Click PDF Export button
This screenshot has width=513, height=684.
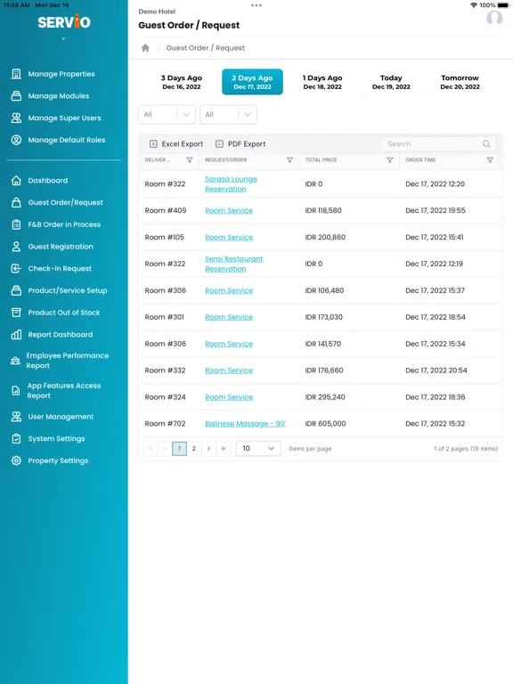pyautogui.click(x=240, y=144)
